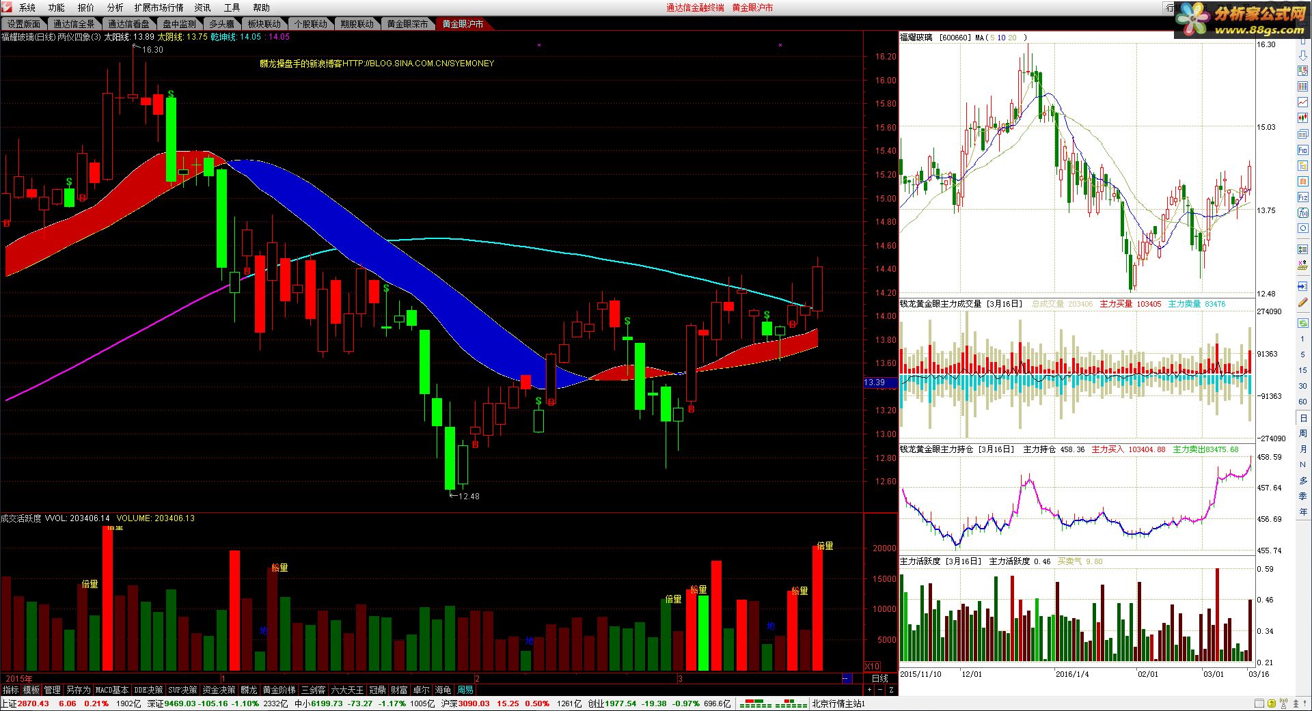Screen dimensions: 1312x711
Task: Click the F12 sidebar icon
Action: click(1302, 197)
